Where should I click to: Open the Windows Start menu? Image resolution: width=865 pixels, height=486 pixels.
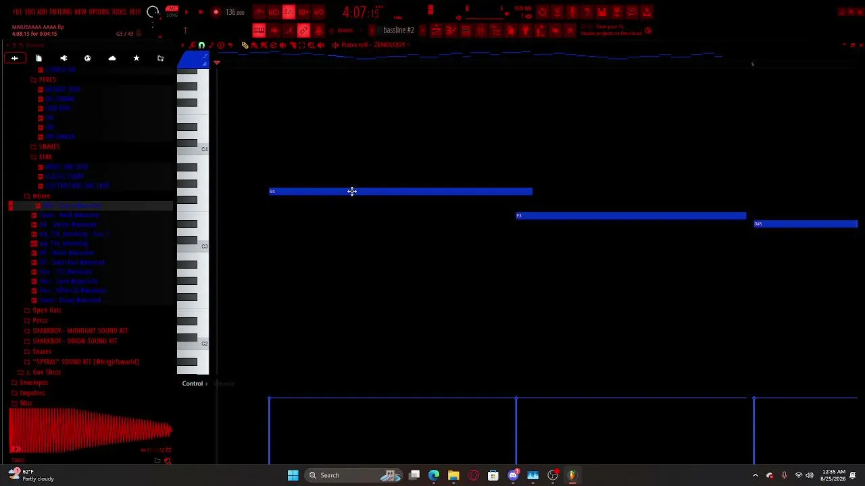pos(293,475)
